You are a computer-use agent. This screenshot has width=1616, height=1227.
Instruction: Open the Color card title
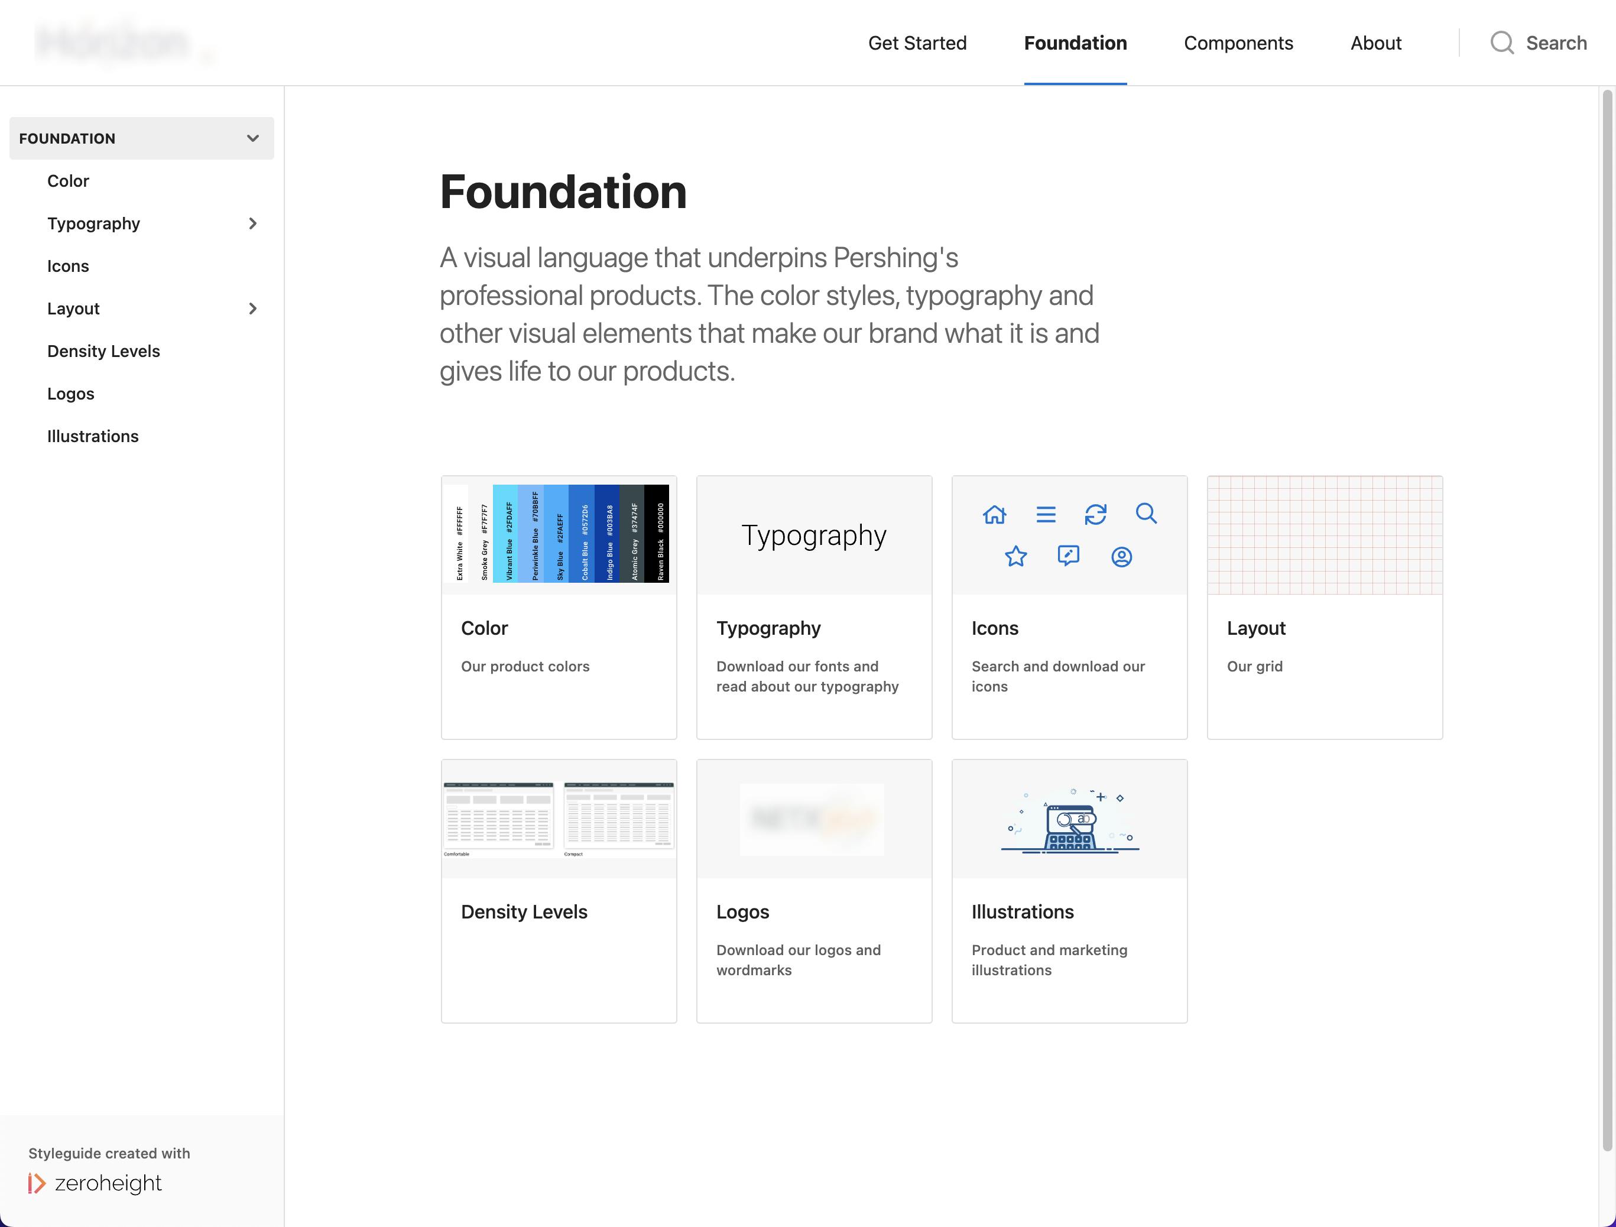484,628
